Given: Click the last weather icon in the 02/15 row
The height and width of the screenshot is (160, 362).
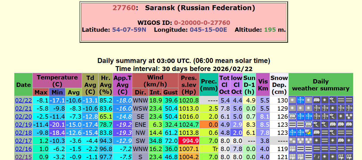Looking at the screenshot, I should click(349, 157).
